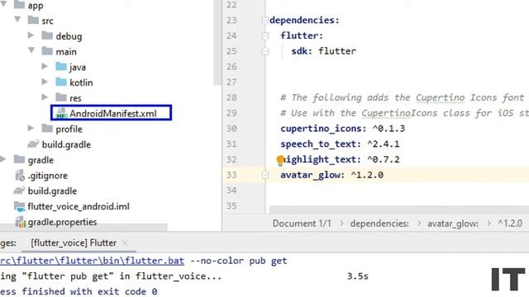Click line number 33 in the gutter
This screenshot has height=297, width=529.
231,175
